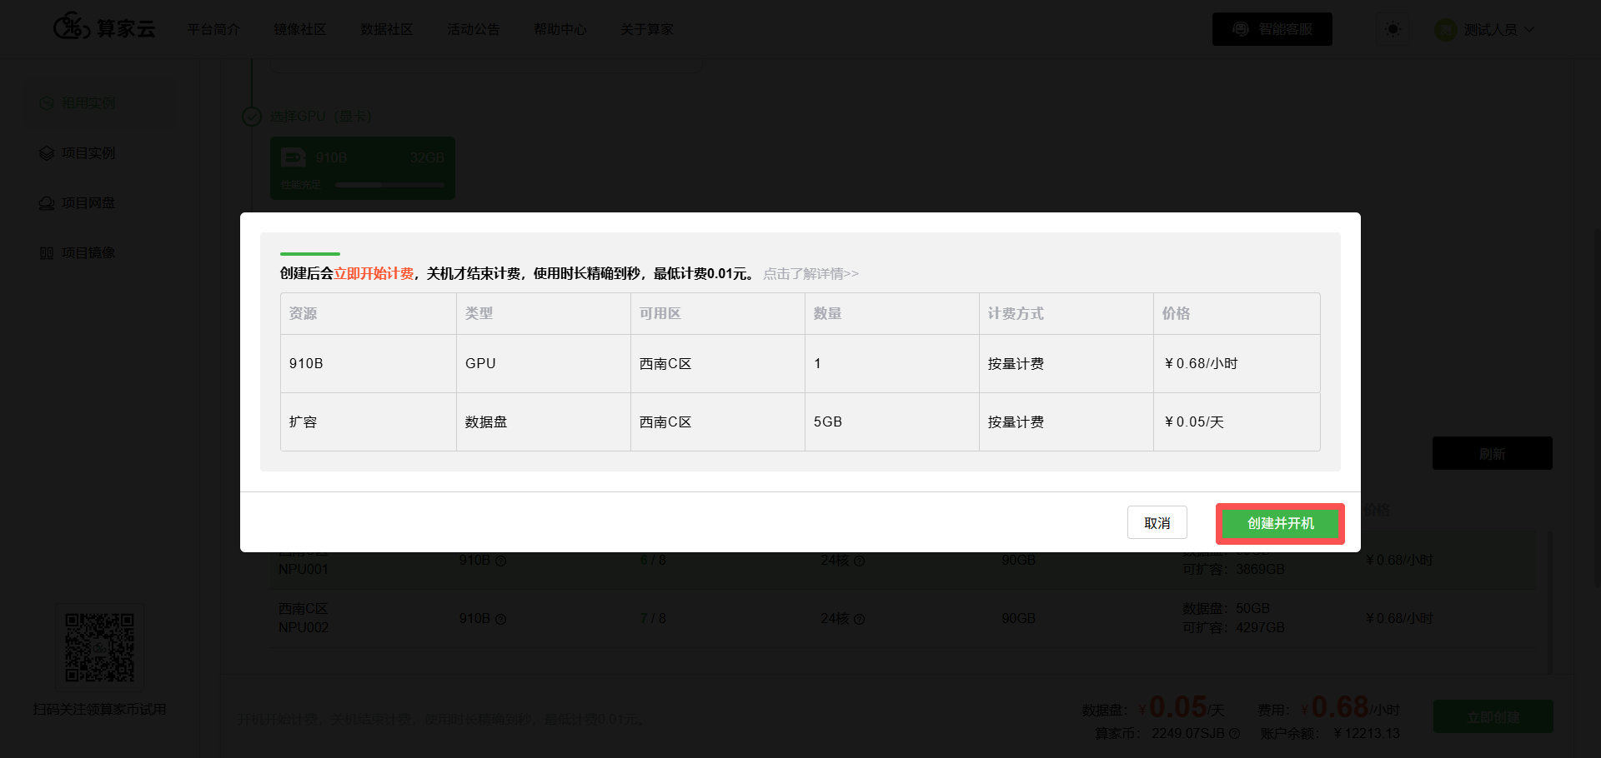Click 按量计费 in the 910B dialog row
The image size is (1601, 758).
coord(1016,363)
